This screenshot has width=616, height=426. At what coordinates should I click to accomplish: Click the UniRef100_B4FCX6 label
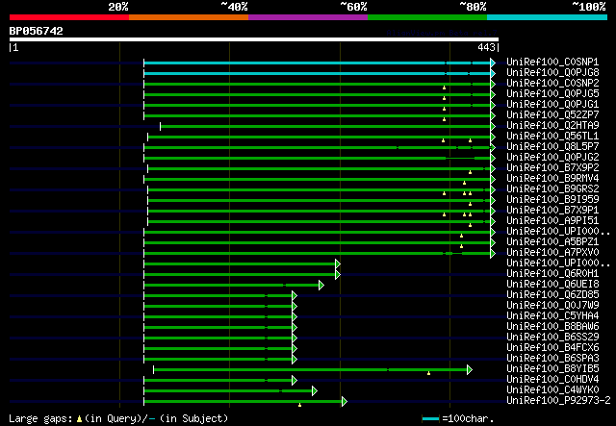[552, 348]
